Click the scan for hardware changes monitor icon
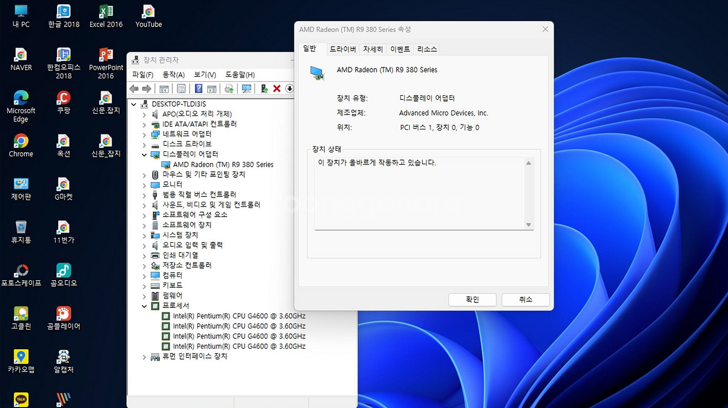Image resolution: width=728 pixels, height=408 pixels. point(246,89)
